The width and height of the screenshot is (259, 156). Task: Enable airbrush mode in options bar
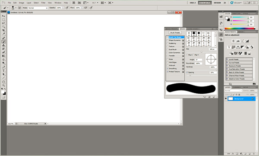coord(86,8)
